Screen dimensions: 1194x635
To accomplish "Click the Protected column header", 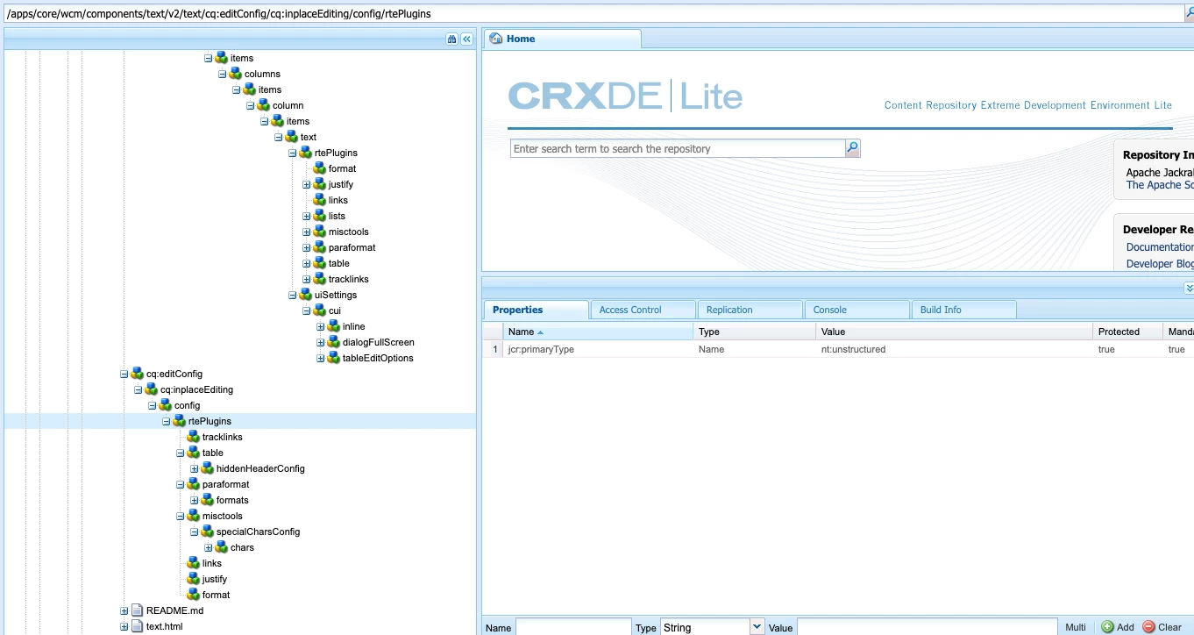I will pos(1126,332).
